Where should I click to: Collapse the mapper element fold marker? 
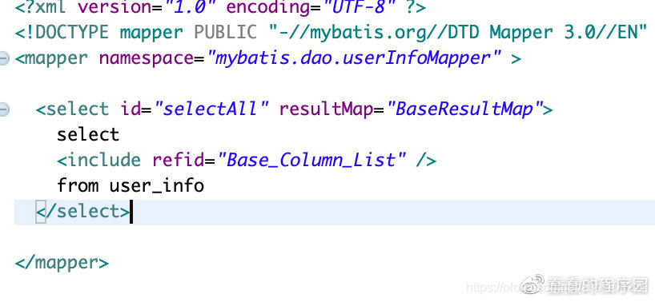pos(3,58)
